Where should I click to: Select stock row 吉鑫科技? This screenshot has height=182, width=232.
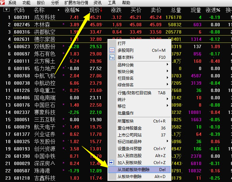(x=116, y=178)
